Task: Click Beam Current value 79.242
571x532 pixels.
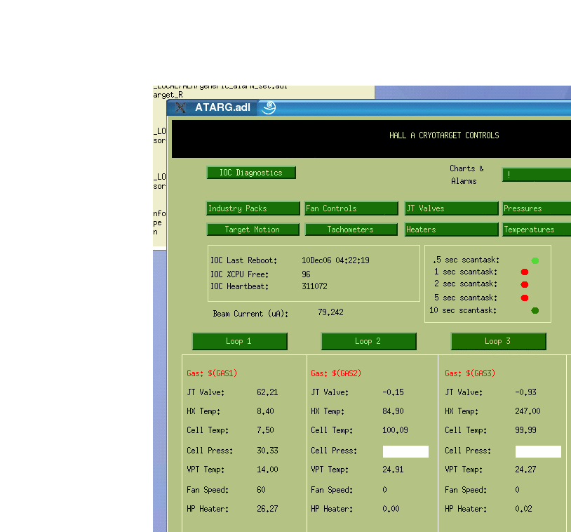Action: [x=330, y=312]
